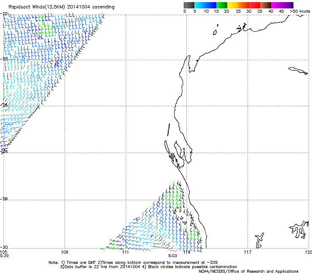Click the orange 25-30 knots legend segment
Screen dimensions: 312x274
(x=244, y=5)
